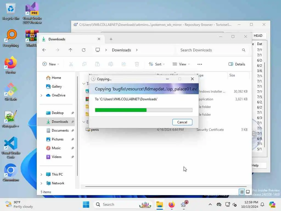Expand This PC in navigation pane

coord(41,174)
